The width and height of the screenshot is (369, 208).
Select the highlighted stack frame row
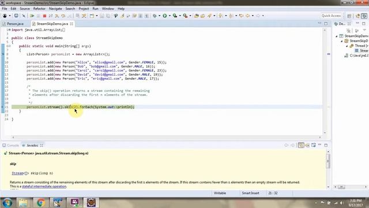pos(362,50)
